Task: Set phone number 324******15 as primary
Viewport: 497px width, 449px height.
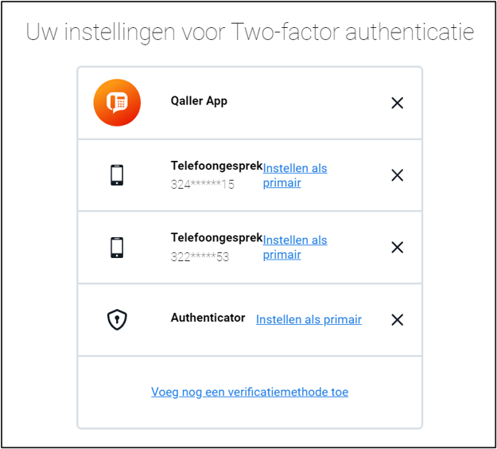Action: 294,175
